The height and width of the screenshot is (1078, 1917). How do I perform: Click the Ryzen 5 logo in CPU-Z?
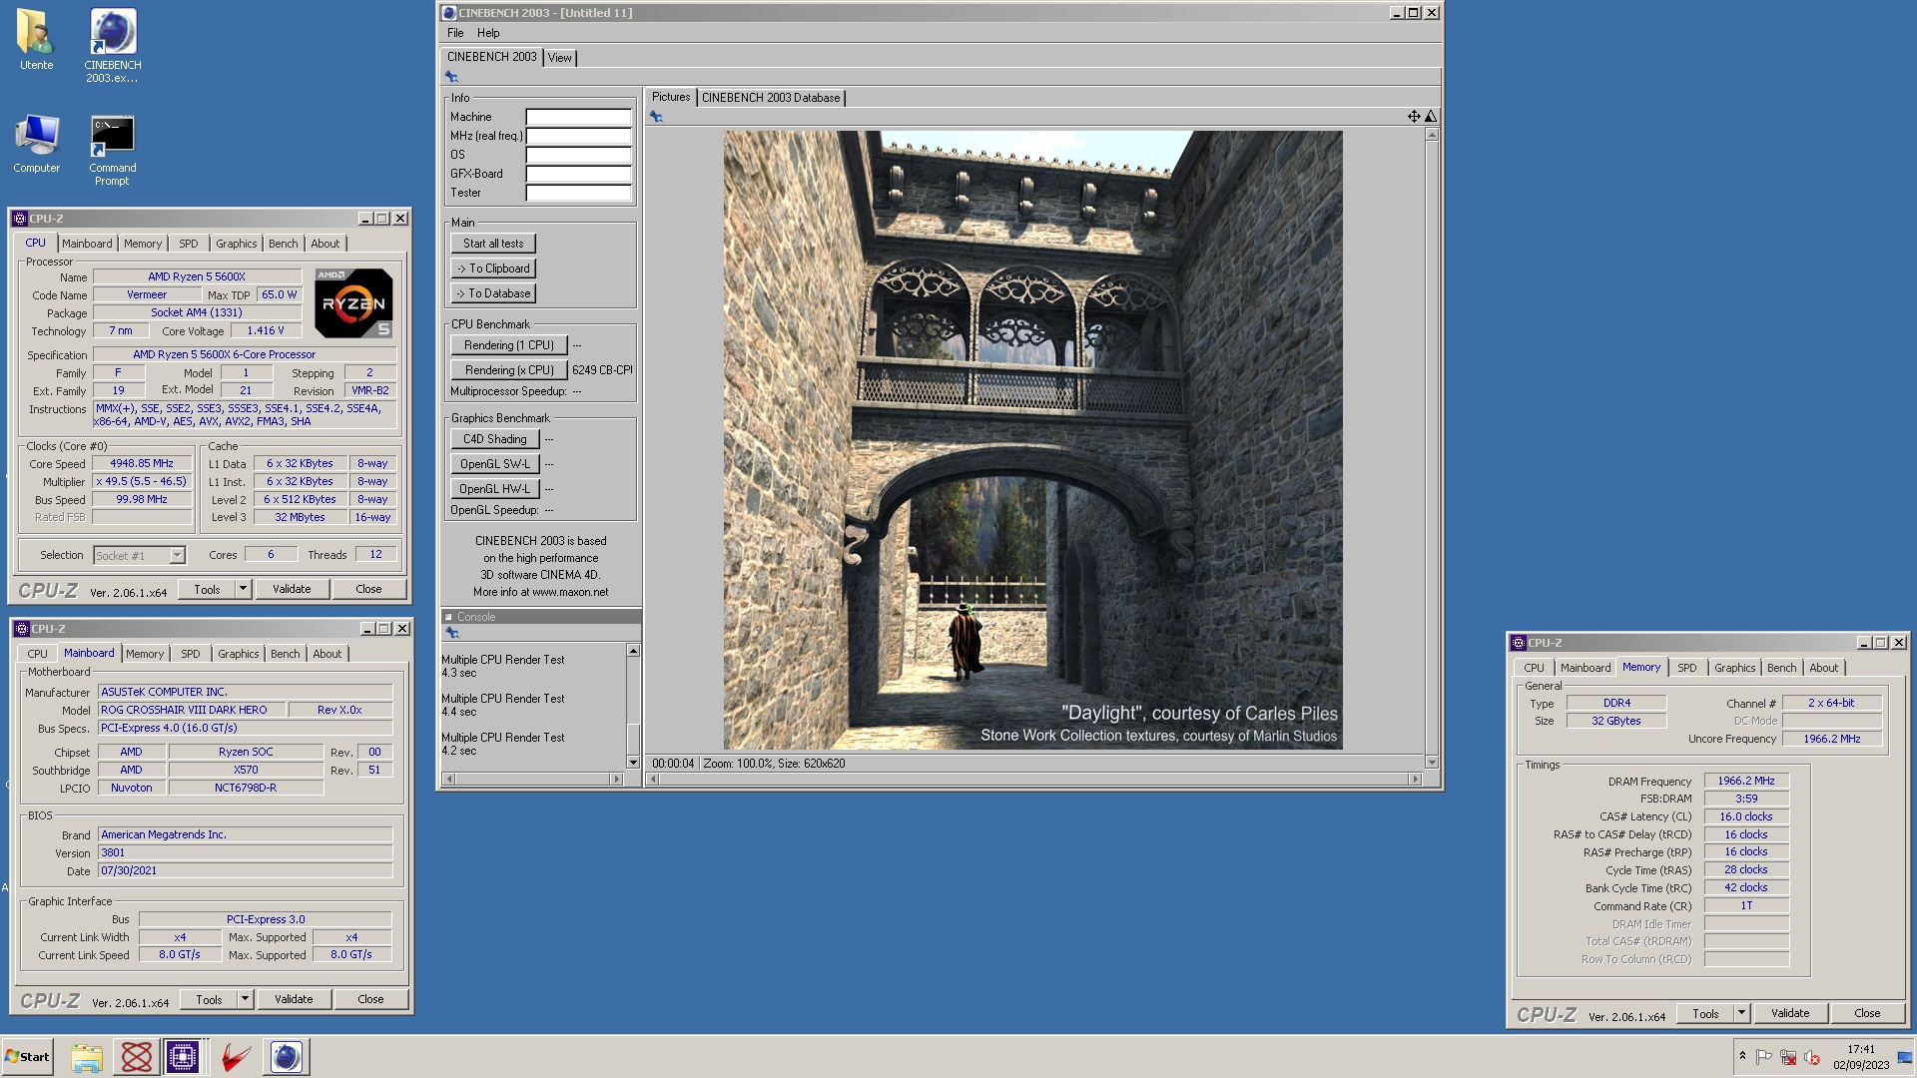point(353,302)
